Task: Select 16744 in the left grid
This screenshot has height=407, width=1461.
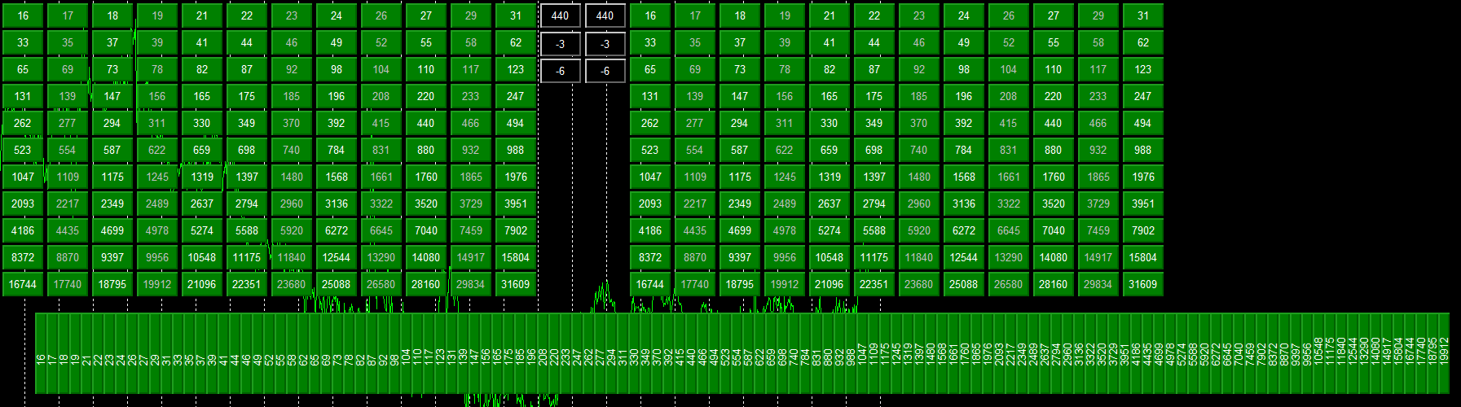Action: pos(23,284)
